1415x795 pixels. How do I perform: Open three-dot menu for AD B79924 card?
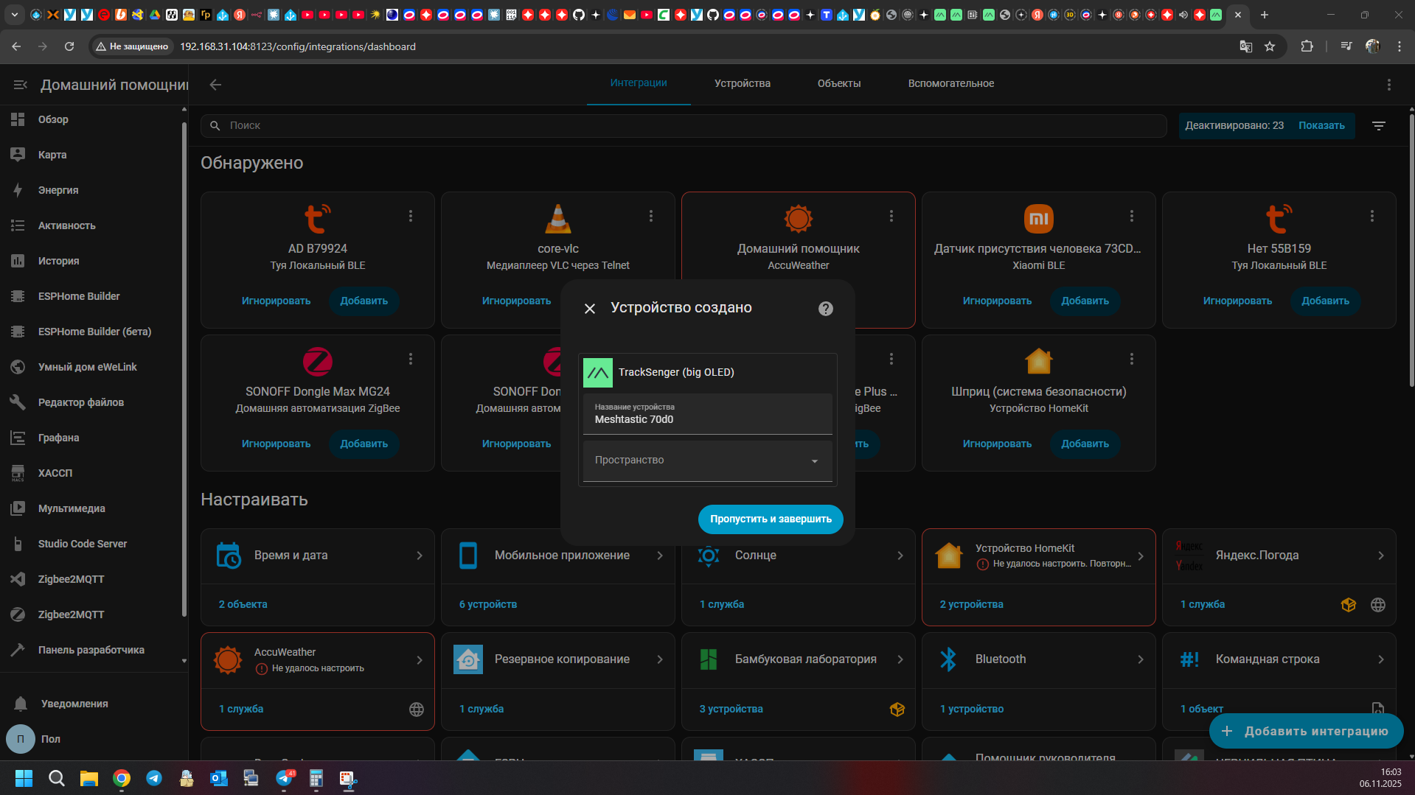pyautogui.click(x=411, y=216)
